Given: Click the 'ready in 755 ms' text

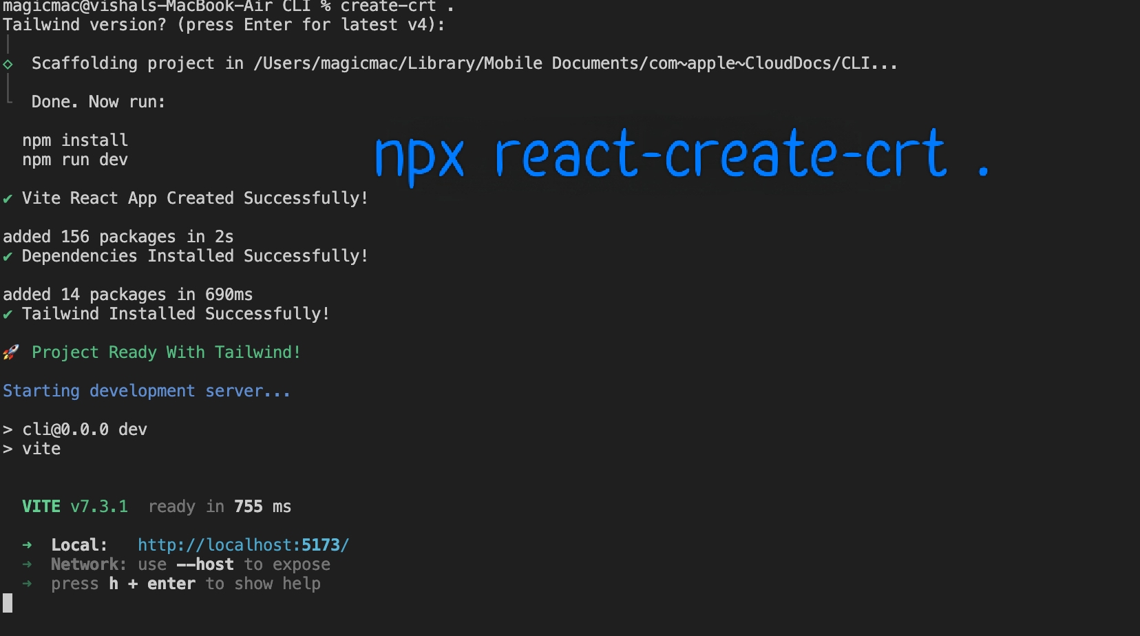Looking at the screenshot, I should coord(220,507).
